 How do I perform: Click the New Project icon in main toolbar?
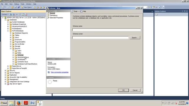click(x=3, y=7)
